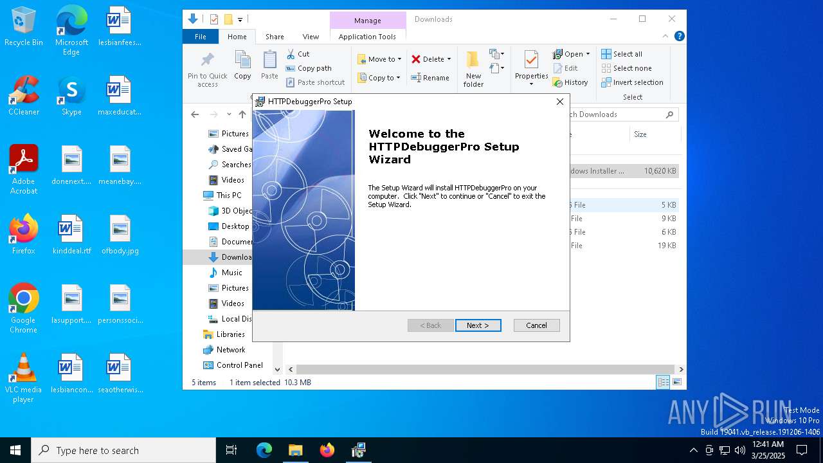This screenshot has height=463, width=823.
Task: Open the recent locations dropdown arrow
Action: (228, 114)
